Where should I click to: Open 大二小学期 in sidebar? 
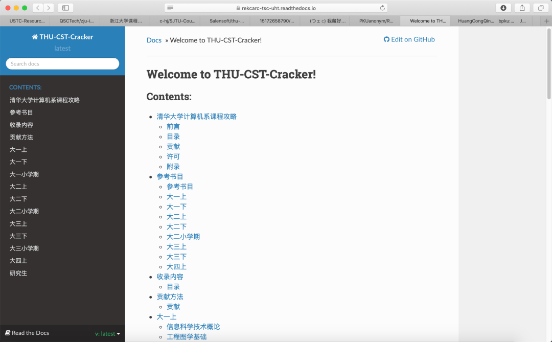click(25, 211)
